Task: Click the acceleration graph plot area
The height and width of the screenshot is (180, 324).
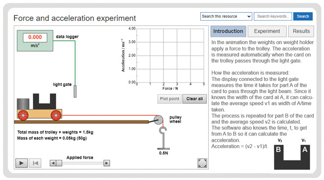Action: pos(170,55)
